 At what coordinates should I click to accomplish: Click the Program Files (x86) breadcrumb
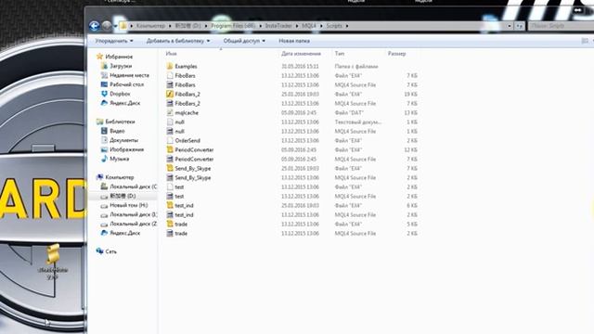[233, 26]
